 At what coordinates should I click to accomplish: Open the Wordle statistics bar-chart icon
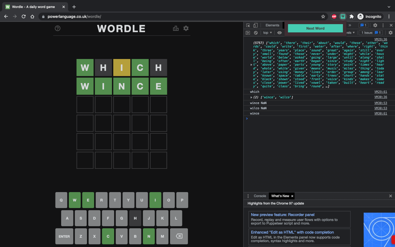176,28
